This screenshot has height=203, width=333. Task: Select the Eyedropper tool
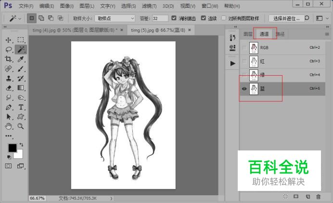click(x=21, y=59)
